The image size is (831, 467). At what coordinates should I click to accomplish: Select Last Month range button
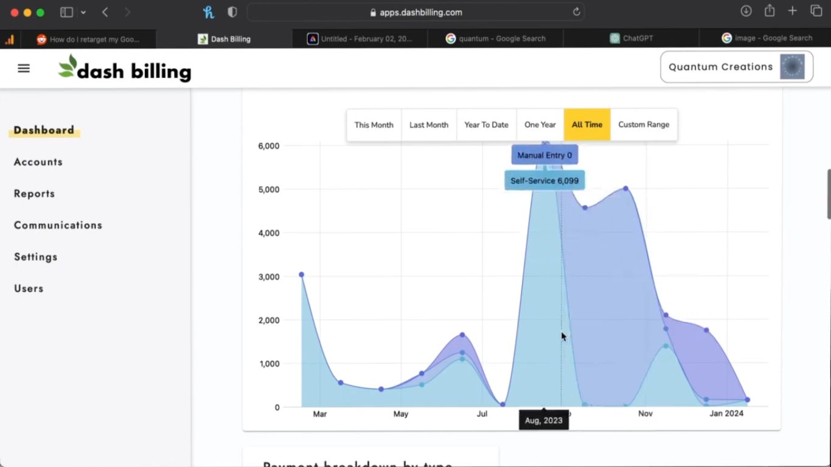(429, 125)
